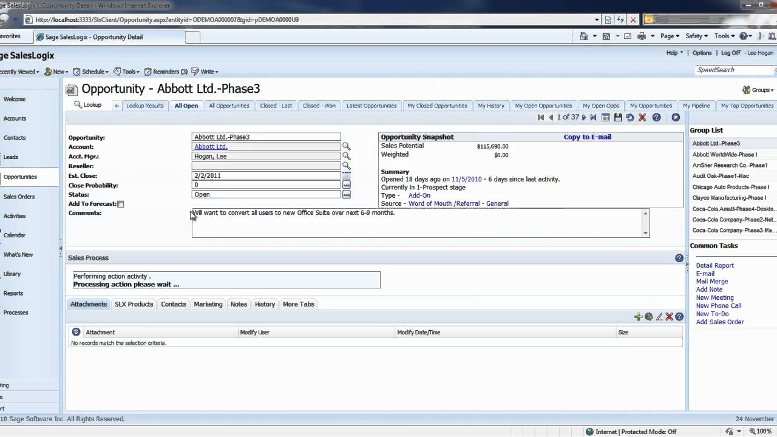Expand the Groups dropdown
This screenshot has height=437, width=777.
pos(758,90)
